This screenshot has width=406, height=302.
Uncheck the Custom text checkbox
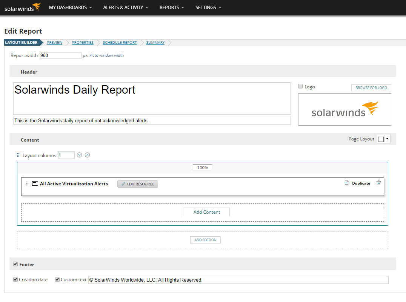click(57, 279)
